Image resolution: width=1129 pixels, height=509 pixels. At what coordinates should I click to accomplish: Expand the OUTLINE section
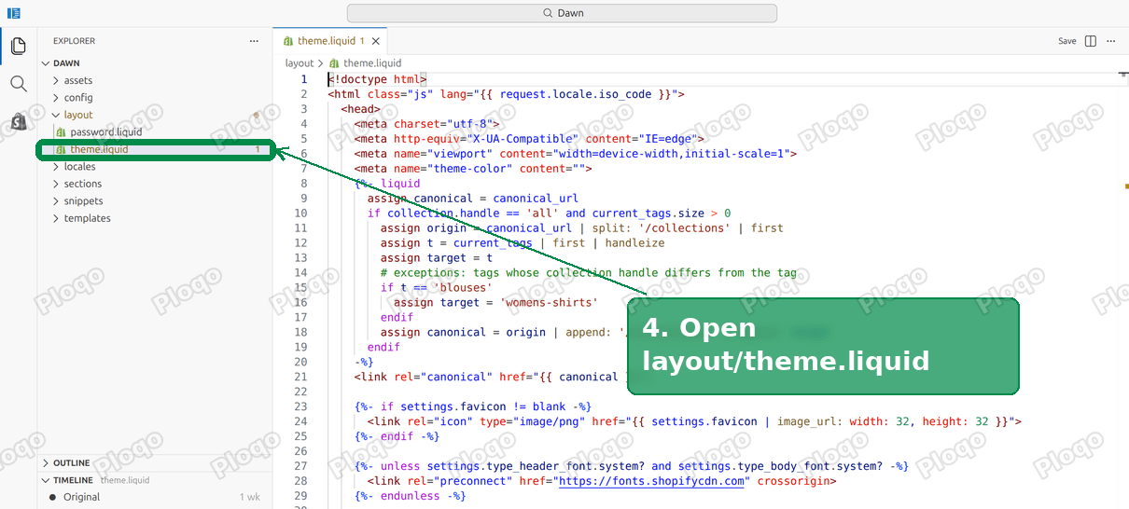click(x=156, y=462)
